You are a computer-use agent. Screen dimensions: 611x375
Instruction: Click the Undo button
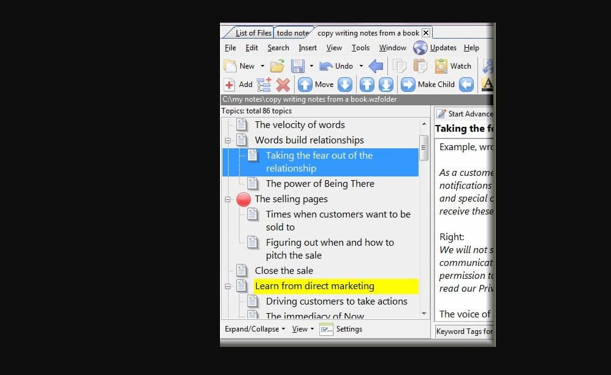[337, 66]
